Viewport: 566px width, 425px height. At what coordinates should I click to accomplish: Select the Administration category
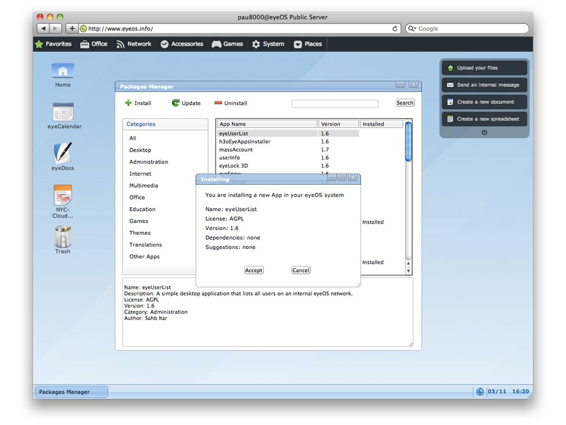[149, 162]
